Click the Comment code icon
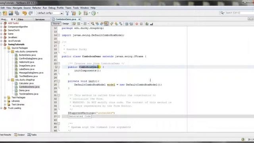 [147, 24]
